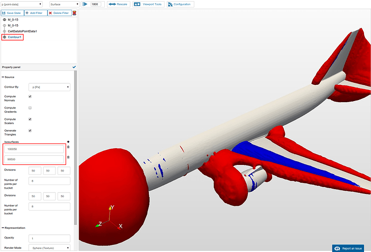371x252 pixels.
Task: Toggle visibility of CellDatatoPointData1
Action: [4, 31]
